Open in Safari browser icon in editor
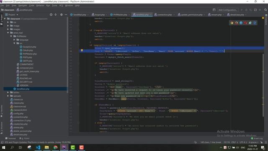Screen dimensions: 268x151 coord(241,23)
